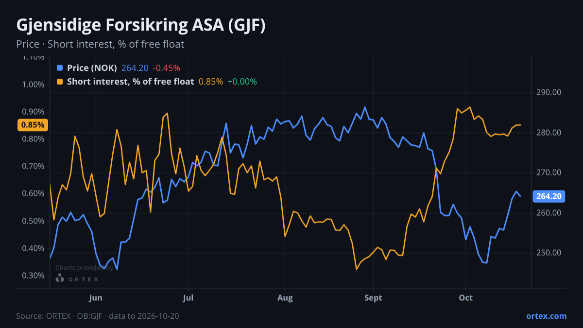
Task: Click the Aug label on time axis
Action: [285, 297]
